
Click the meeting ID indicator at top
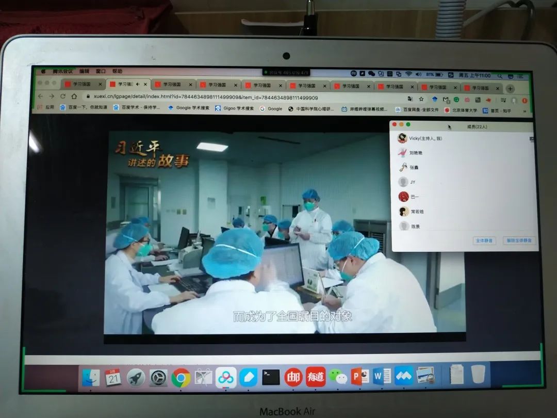[x=286, y=73]
